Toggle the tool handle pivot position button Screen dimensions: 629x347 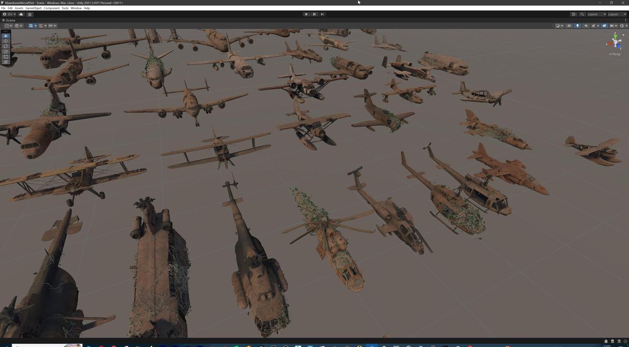tap(6, 26)
